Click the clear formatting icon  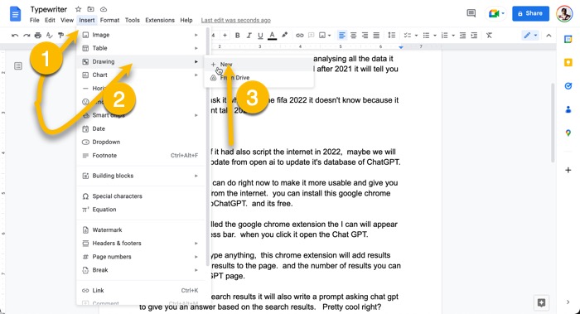[x=489, y=36]
